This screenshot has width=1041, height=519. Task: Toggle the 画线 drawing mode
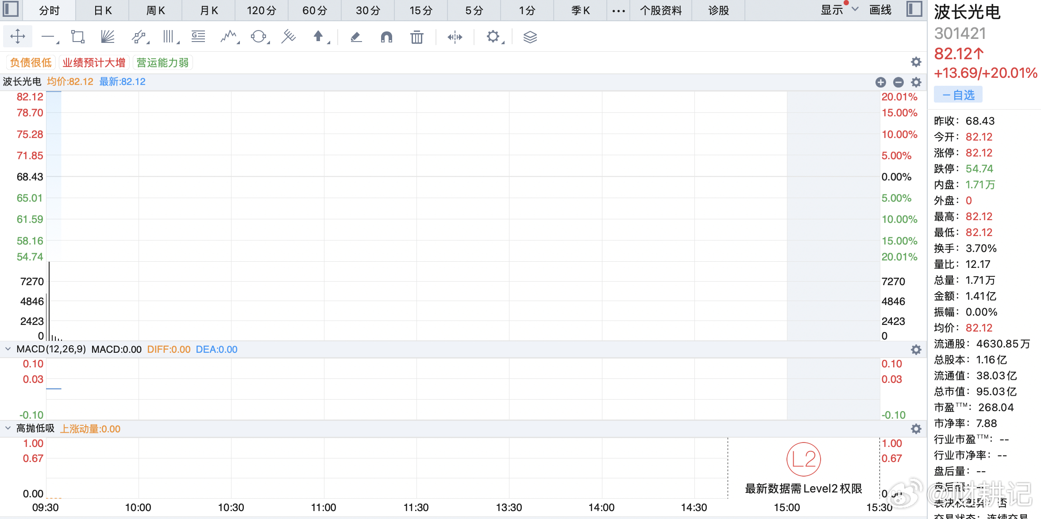tap(880, 10)
